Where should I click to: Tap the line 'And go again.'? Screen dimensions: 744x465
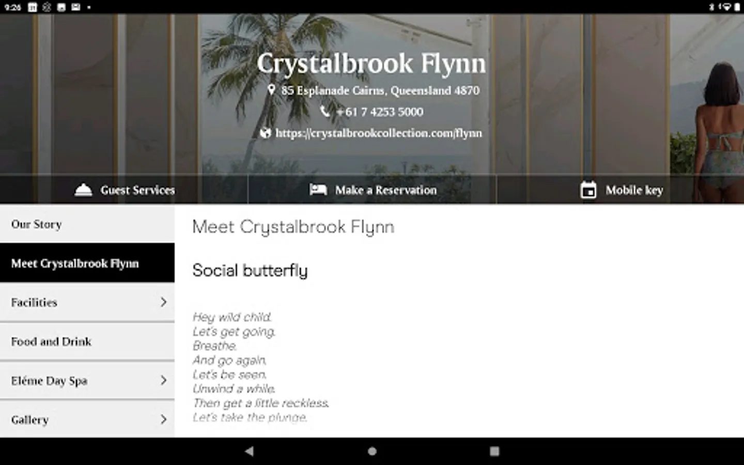(x=230, y=360)
